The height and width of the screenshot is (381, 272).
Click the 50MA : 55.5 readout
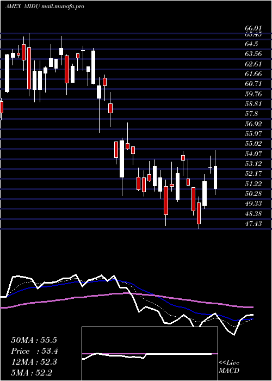34,340
